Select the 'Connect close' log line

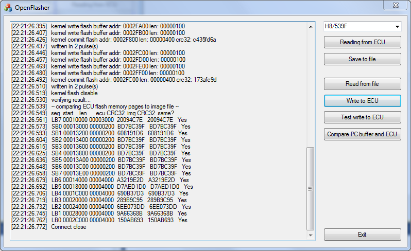[68, 227]
